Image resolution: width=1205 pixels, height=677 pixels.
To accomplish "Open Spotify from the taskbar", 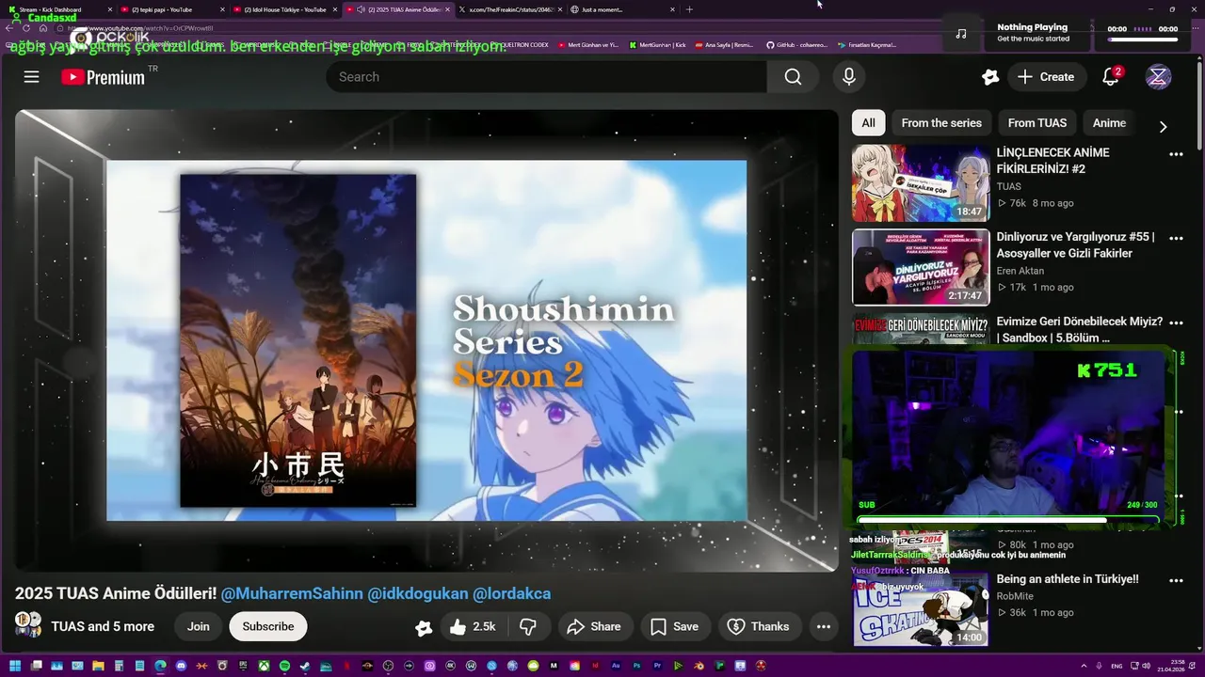I will point(284,666).
